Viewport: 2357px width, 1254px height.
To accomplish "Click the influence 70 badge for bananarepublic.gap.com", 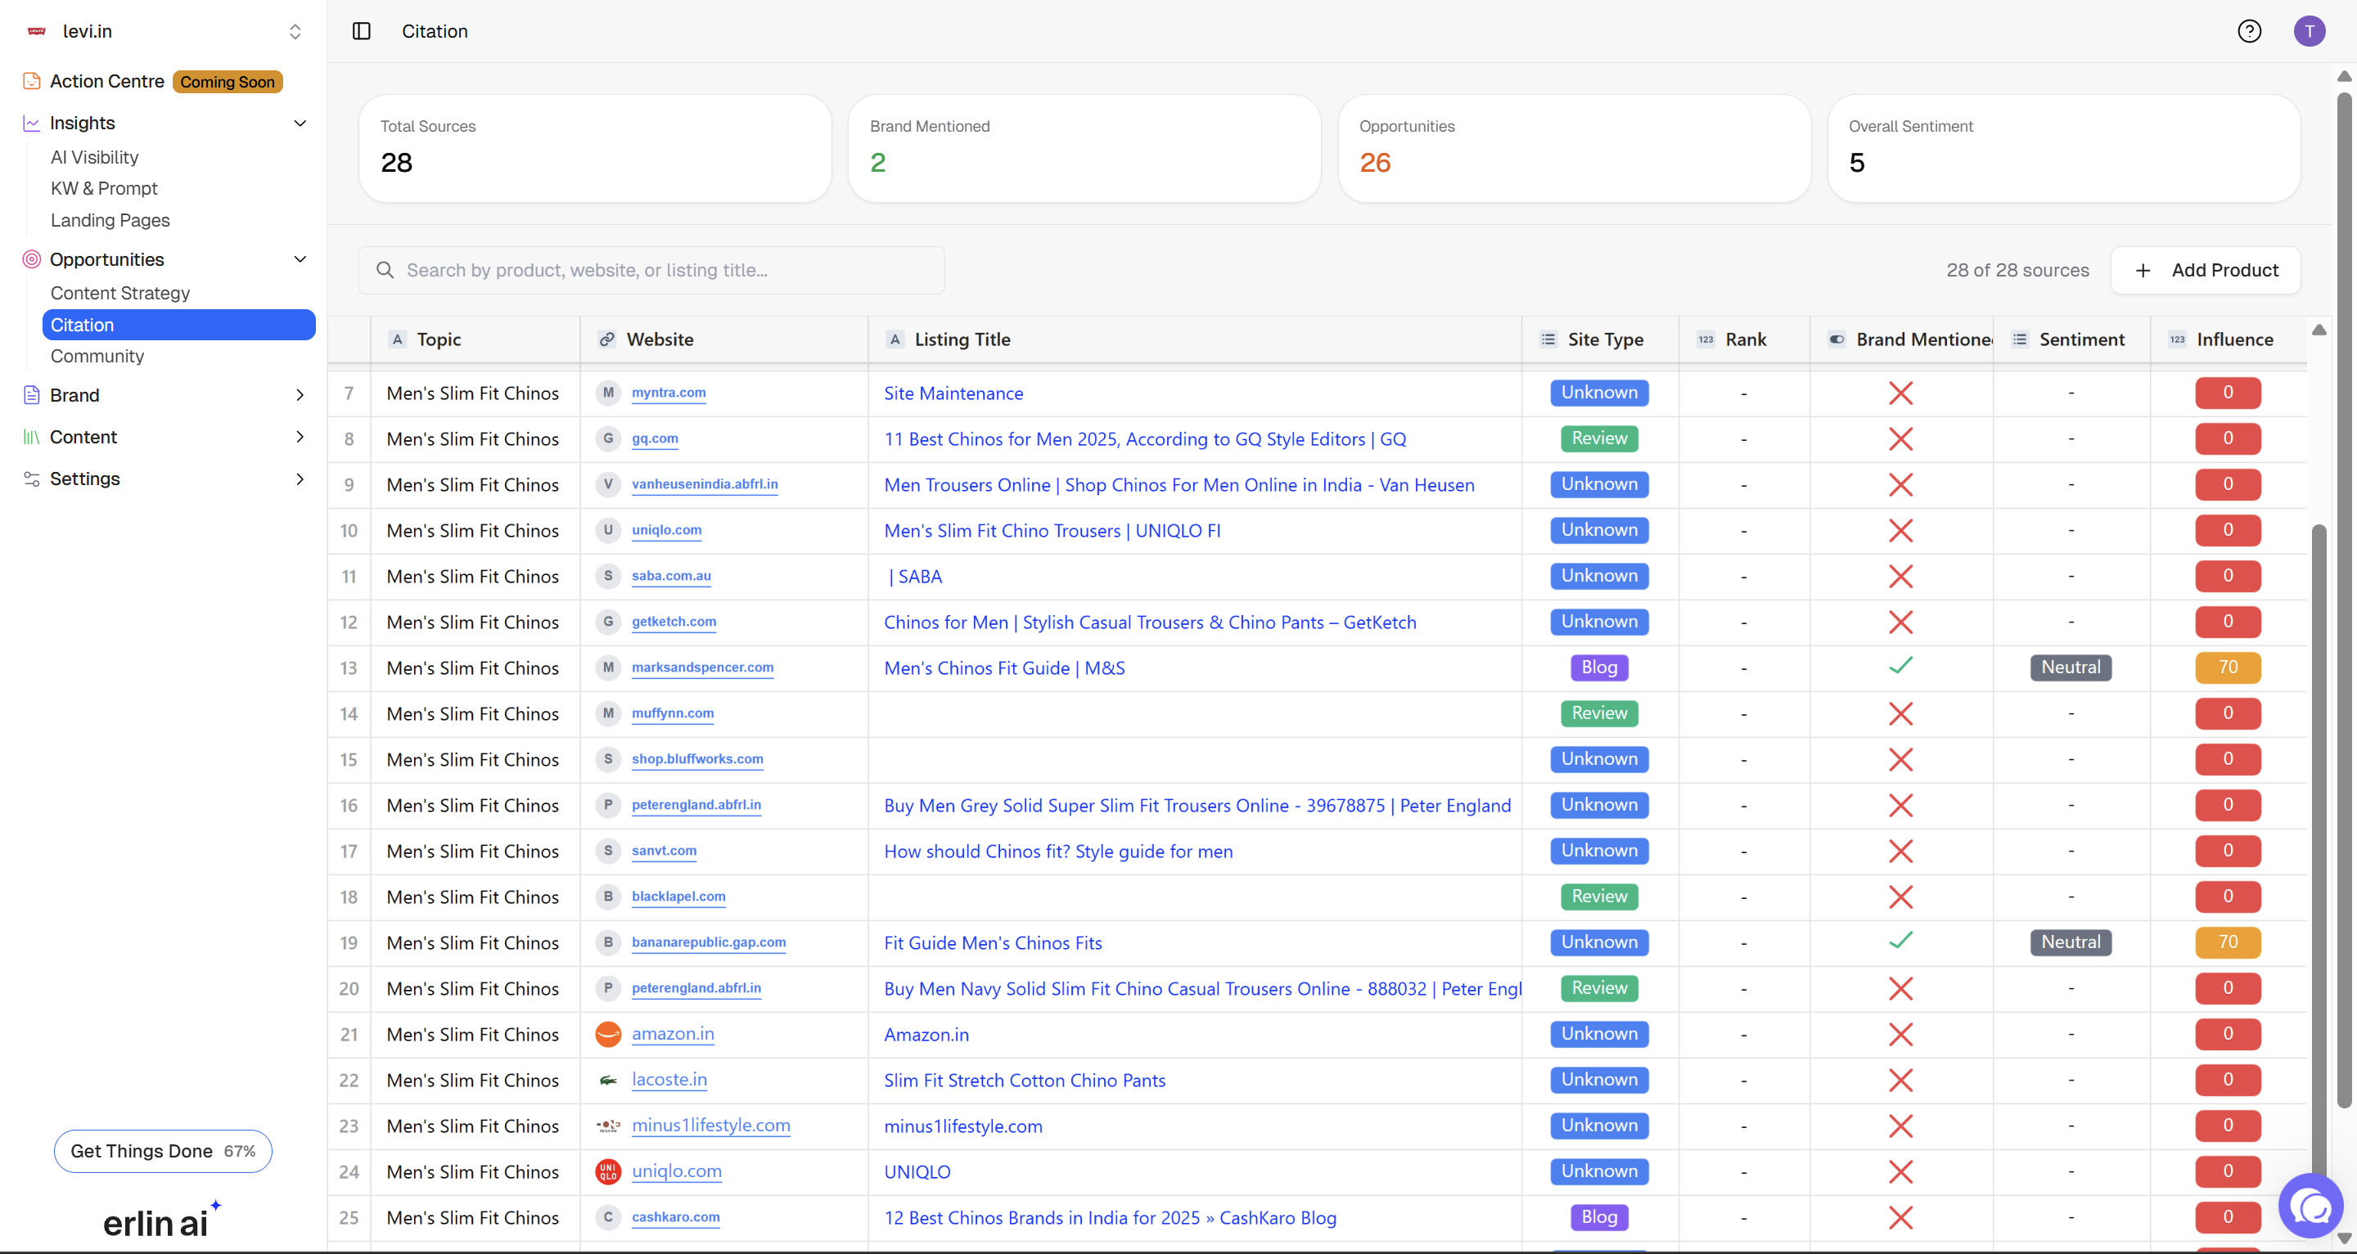I will pos(2228,942).
